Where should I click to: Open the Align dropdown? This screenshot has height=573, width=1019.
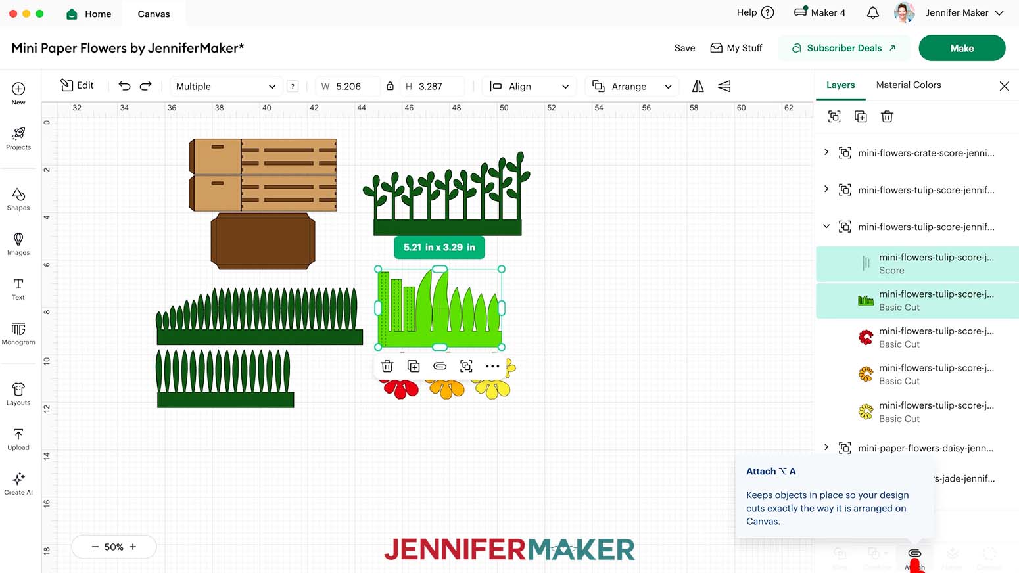point(529,86)
